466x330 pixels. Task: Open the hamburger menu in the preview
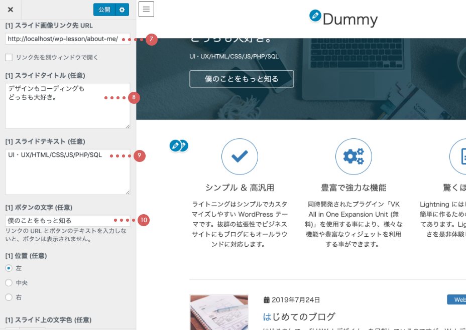coord(146,9)
